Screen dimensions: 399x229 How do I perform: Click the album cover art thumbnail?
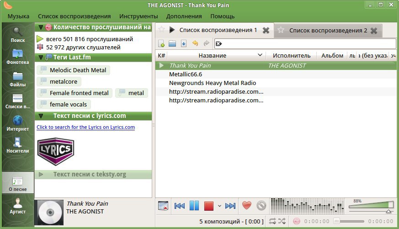[49, 213]
